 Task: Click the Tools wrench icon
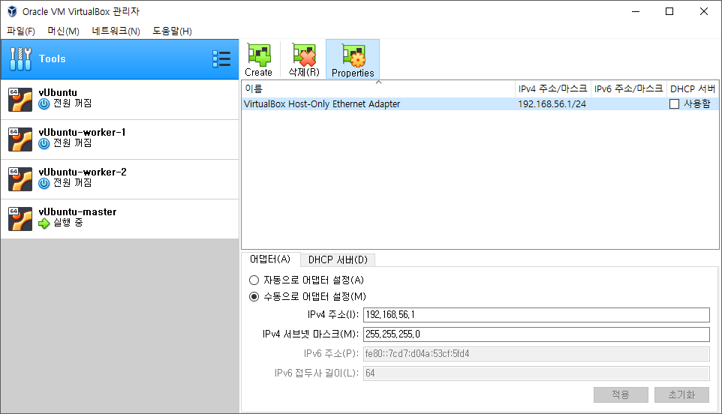pos(21,59)
